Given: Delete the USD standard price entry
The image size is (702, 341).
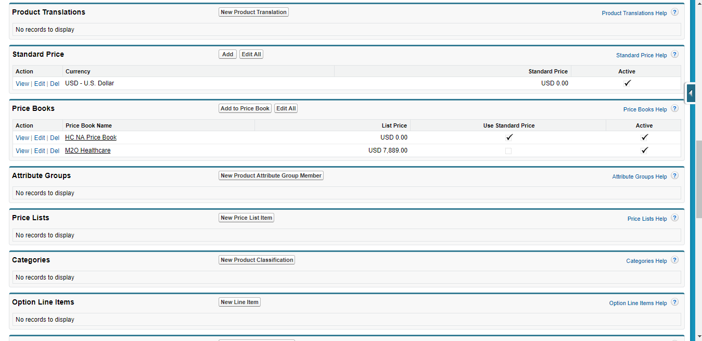Looking at the screenshot, I should pos(55,84).
